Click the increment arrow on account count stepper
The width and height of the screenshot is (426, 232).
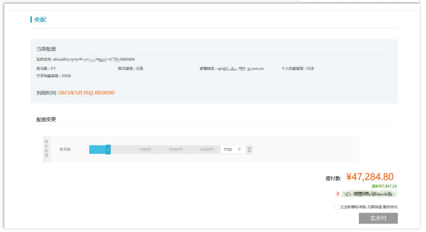(249, 148)
